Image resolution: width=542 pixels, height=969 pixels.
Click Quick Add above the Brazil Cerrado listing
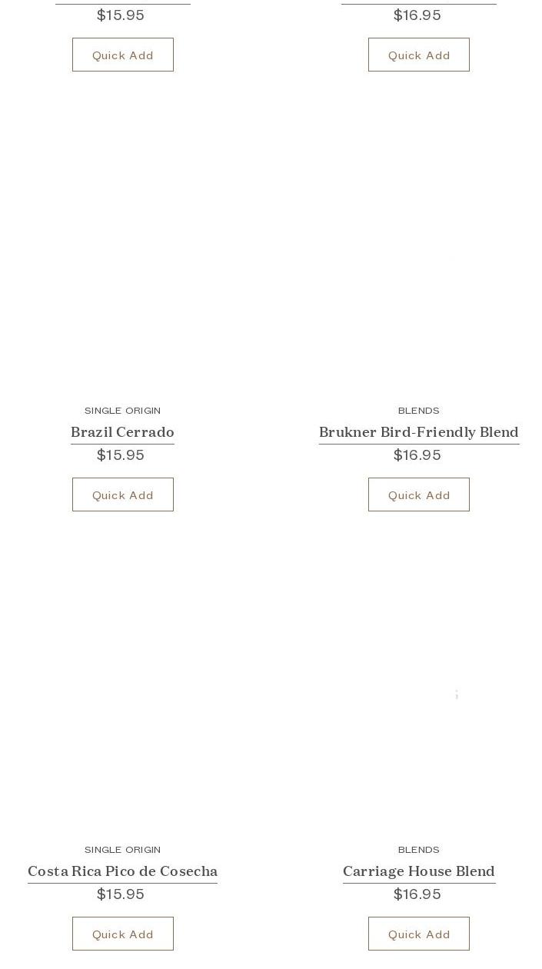(x=123, y=55)
